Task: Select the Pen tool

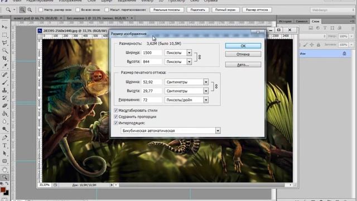Action: point(4,137)
